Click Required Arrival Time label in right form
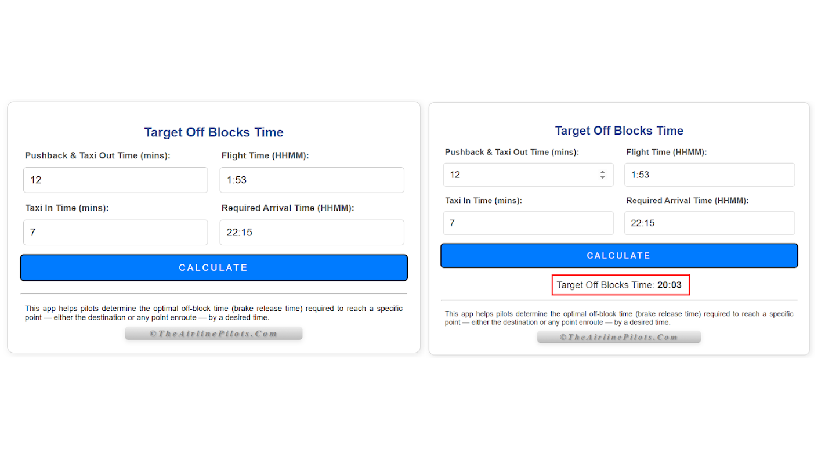The height and width of the screenshot is (464, 825). 687,200
